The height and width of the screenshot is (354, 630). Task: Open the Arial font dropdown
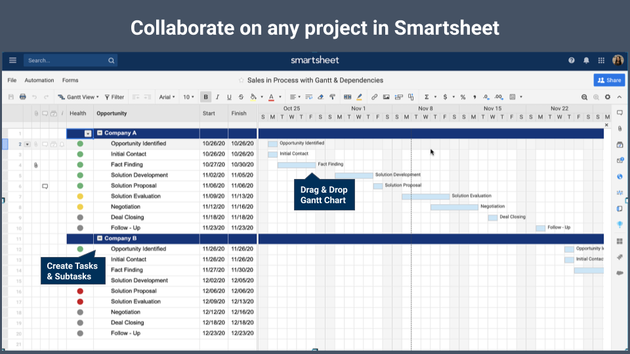[x=167, y=97]
